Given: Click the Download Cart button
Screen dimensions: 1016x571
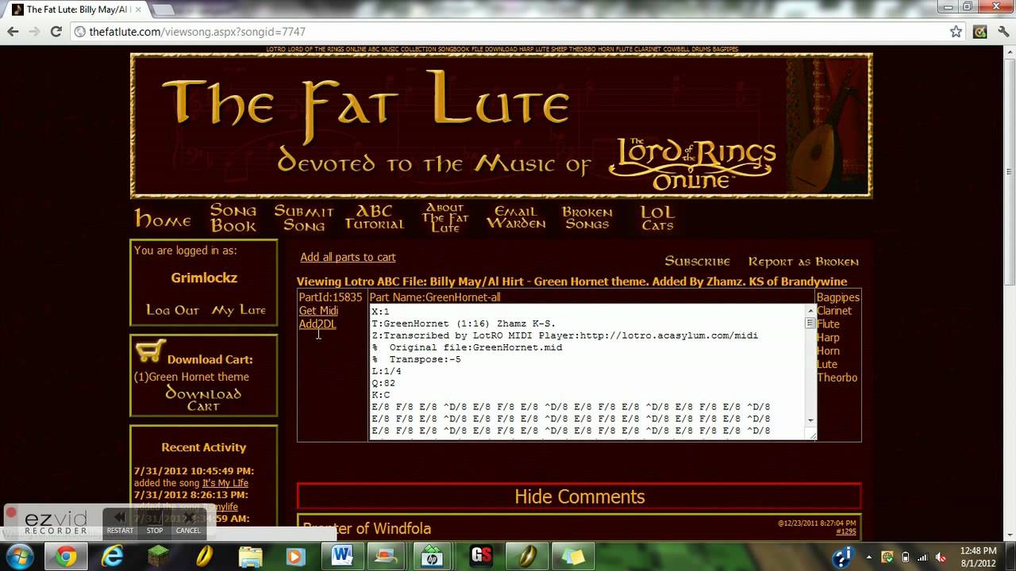Looking at the screenshot, I should pyautogui.click(x=203, y=399).
